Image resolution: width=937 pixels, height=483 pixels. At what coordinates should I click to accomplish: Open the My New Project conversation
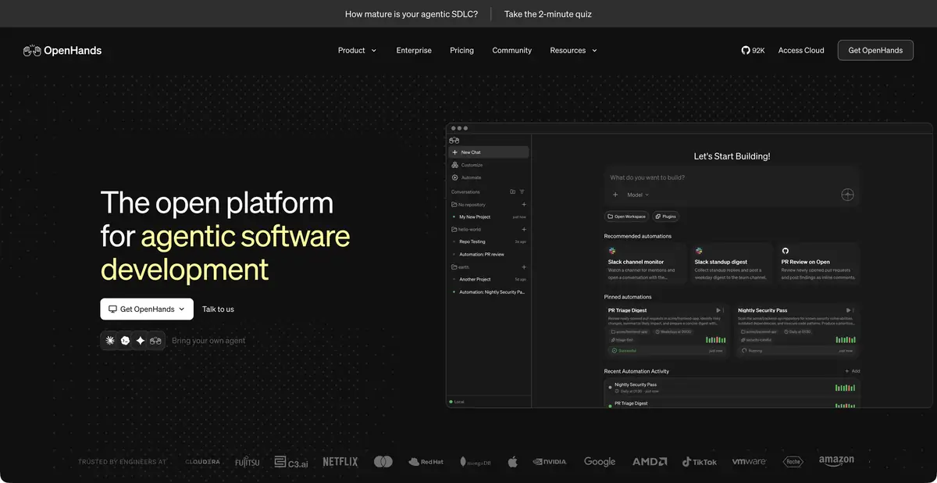489,216
